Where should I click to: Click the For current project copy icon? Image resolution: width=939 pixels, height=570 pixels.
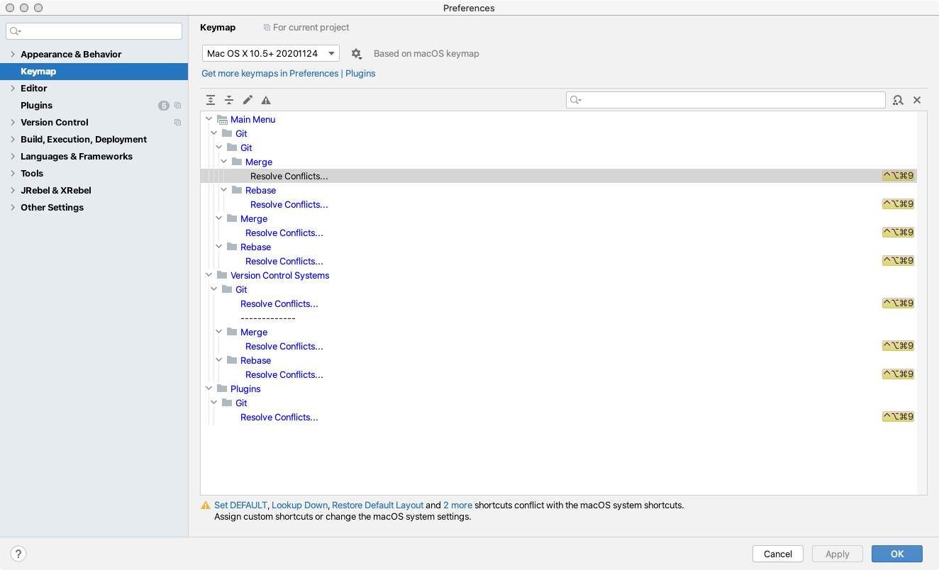267,28
